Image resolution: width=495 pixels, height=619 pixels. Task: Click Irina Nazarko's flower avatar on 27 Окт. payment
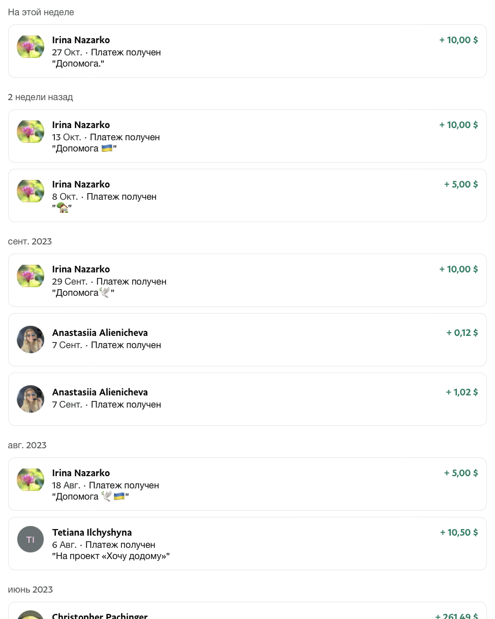click(30, 47)
